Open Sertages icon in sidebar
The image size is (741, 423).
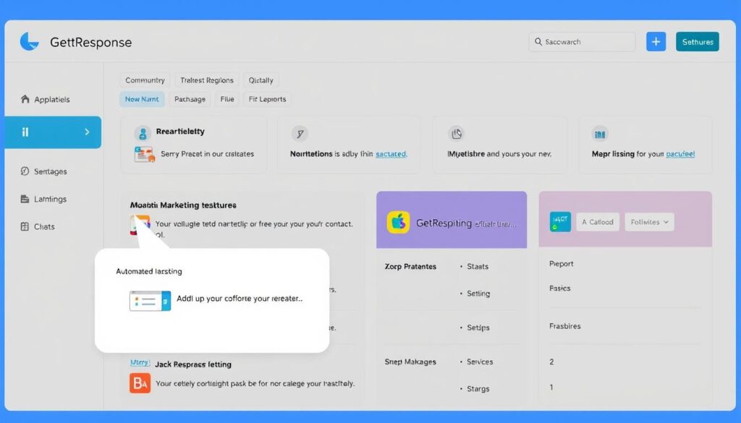(x=25, y=171)
